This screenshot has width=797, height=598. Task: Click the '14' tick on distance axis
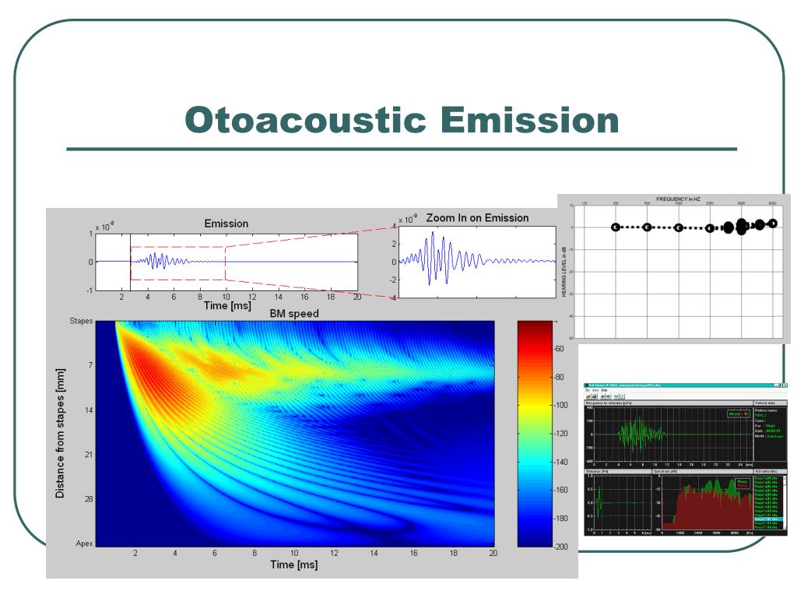tap(89, 410)
